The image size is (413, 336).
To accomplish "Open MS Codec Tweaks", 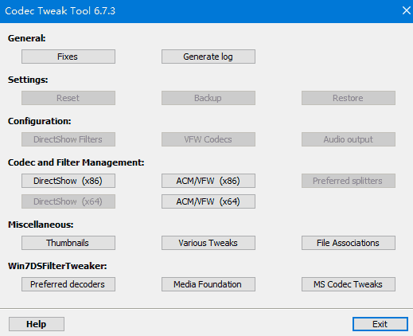I will [x=349, y=284].
